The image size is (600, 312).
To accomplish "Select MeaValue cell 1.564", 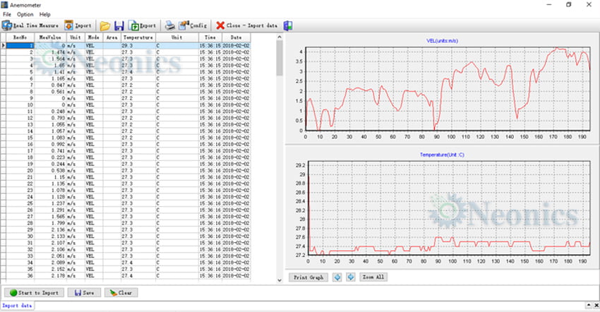I will (x=51, y=59).
